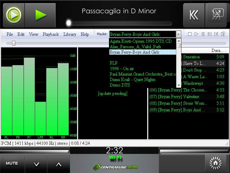Click the foobar Stop button
Image resolution: width=230 pixels, height=173 pixels.
coord(190,34)
